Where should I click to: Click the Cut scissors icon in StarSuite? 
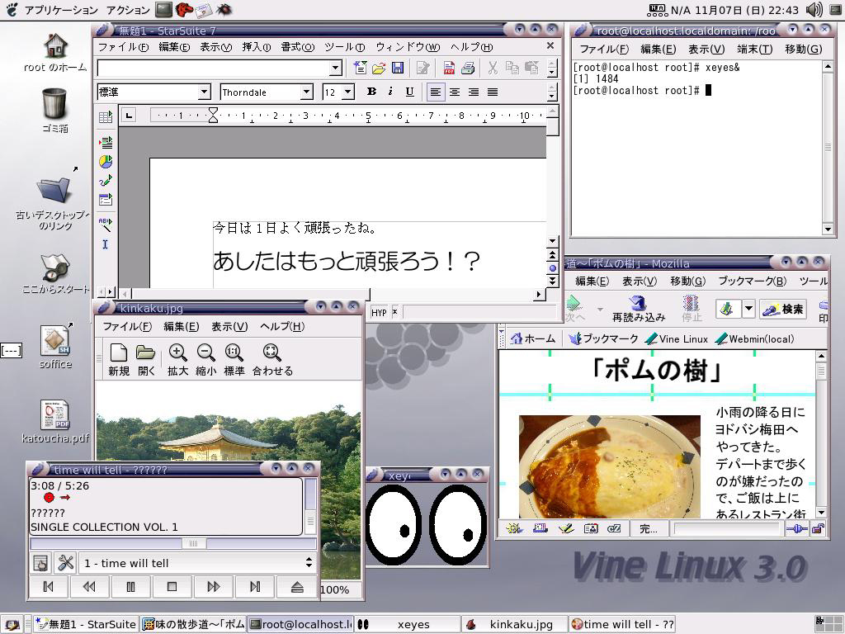(493, 68)
